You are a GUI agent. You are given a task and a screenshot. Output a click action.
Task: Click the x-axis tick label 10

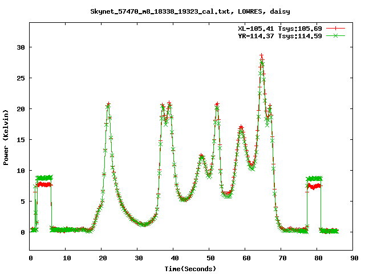(x=67, y=258)
